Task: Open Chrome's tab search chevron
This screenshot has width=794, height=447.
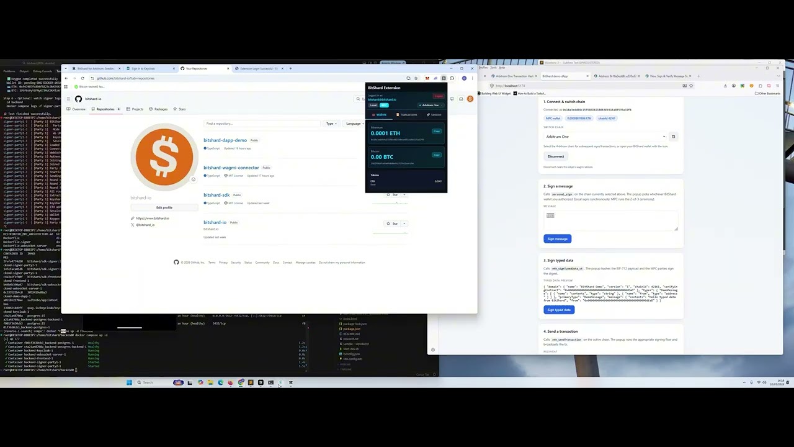Action: tap(65, 68)
